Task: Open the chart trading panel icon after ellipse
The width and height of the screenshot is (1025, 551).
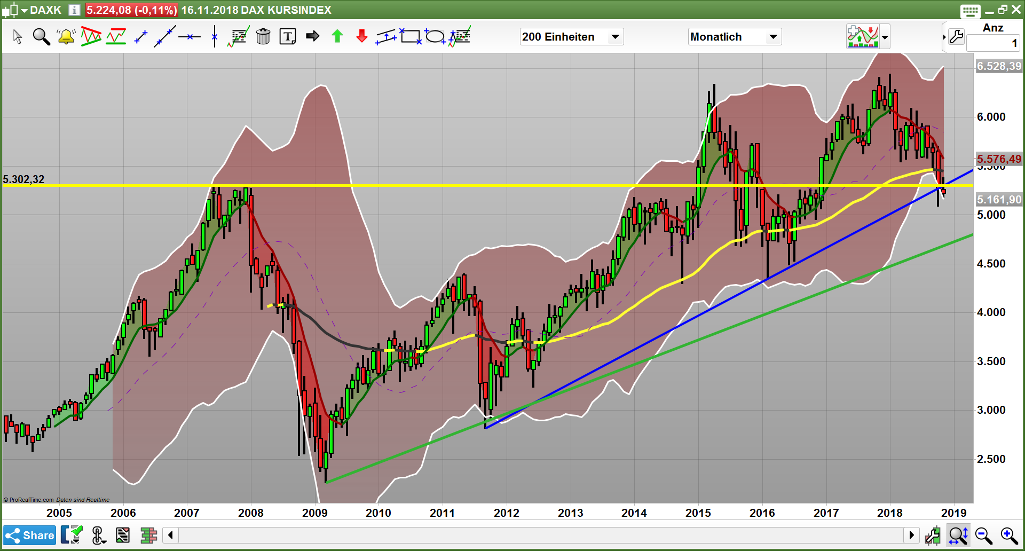Action: (460, 36)
